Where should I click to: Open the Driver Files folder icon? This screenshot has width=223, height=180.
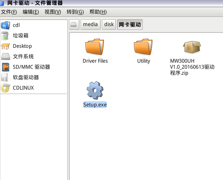95,47
